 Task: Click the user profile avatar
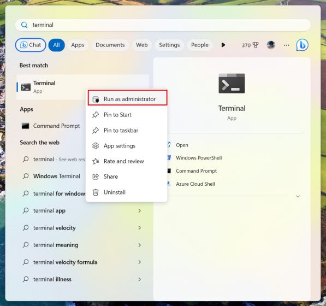pos(271,45)
